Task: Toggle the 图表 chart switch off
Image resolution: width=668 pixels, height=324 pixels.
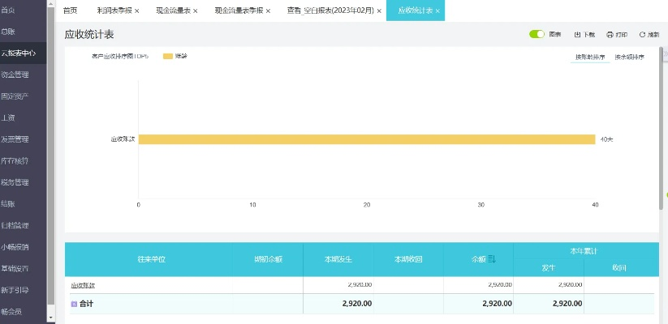Action: [x=537, y=35]
